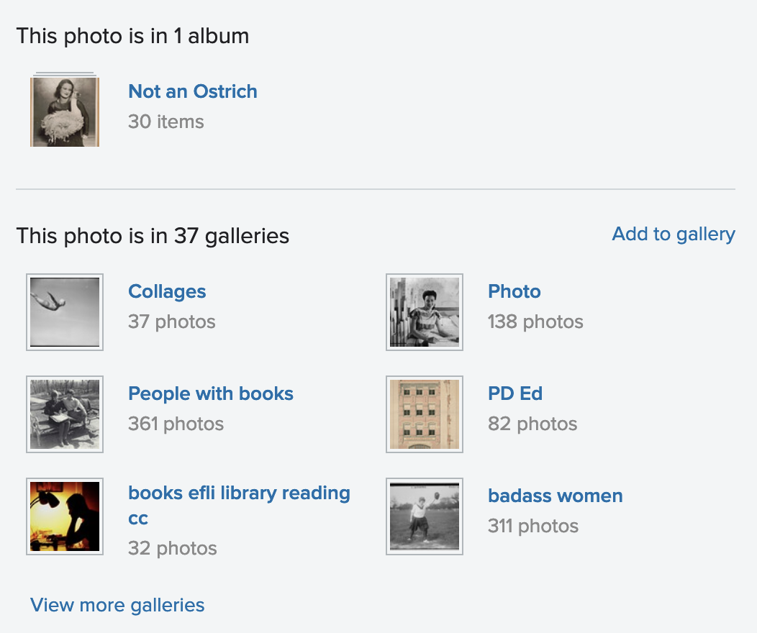
Task: Click the People with books gallery thumbnail
Action: pos(64,414)
